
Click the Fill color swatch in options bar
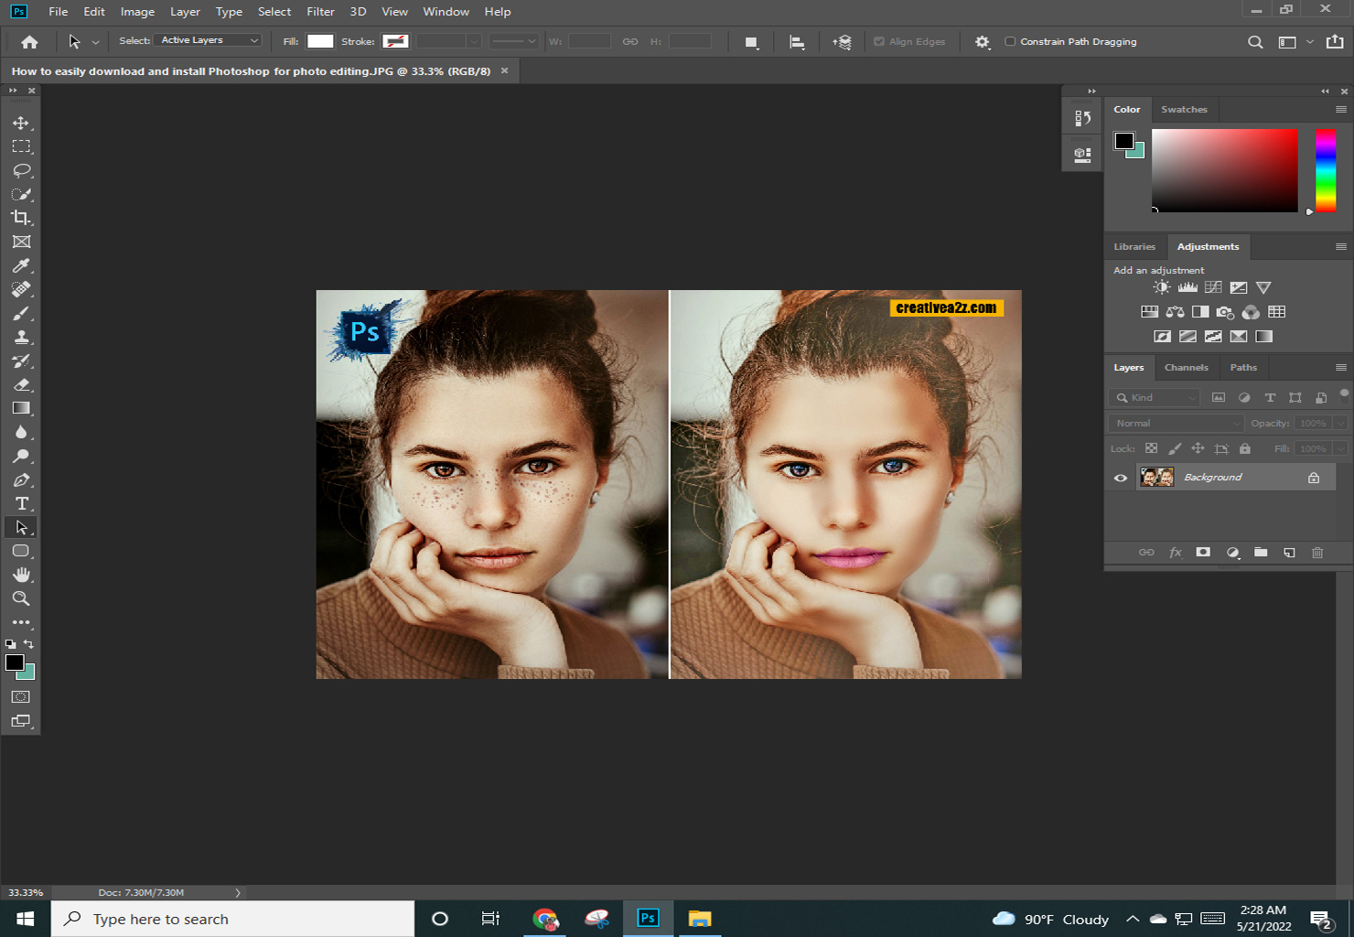coord(320,41)
